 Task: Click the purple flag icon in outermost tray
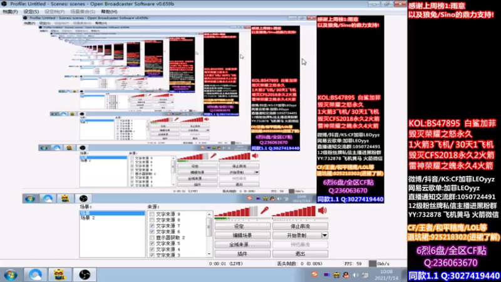tap(326, 275)
